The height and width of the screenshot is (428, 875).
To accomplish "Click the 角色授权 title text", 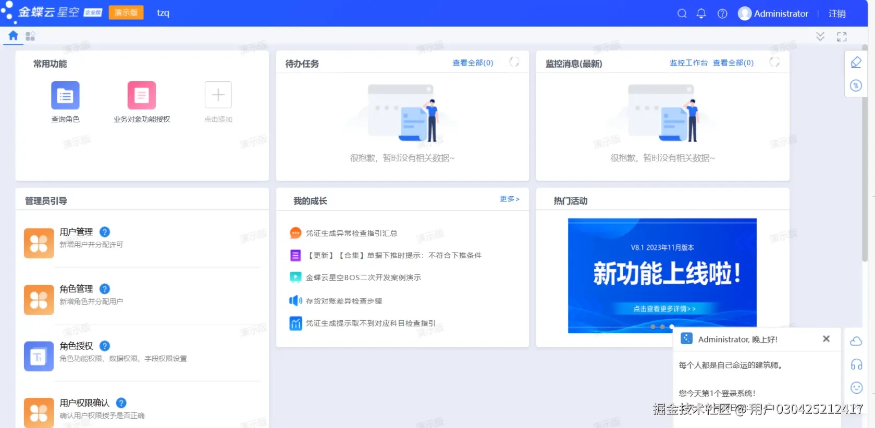I will tap(76, 346).
